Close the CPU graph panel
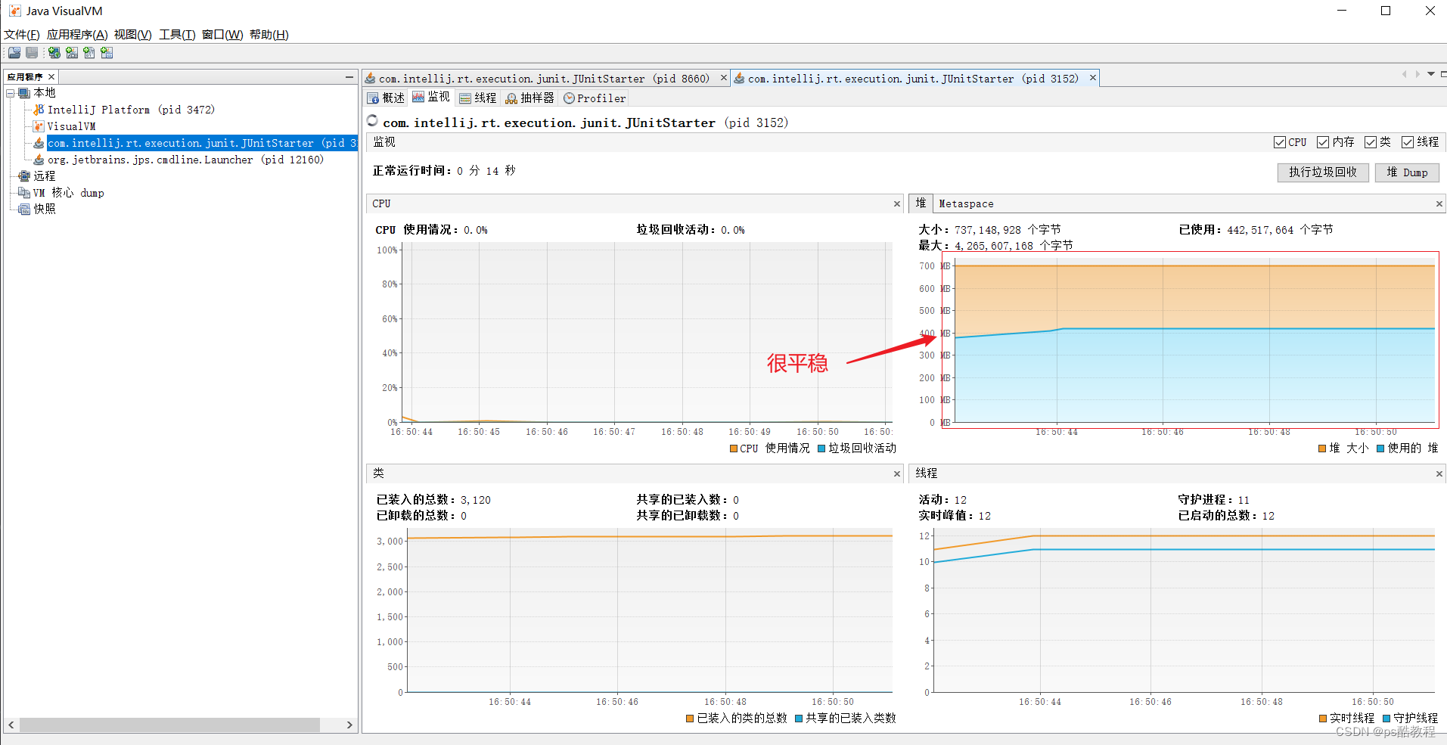1447x745 pixels. 897,204
